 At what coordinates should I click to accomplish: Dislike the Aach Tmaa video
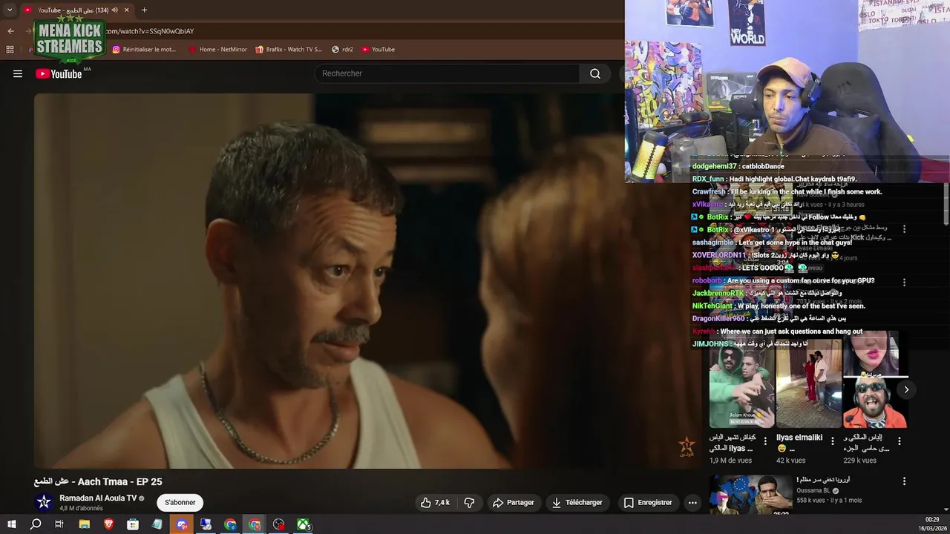pyautogui.click(x=469, y=502)
